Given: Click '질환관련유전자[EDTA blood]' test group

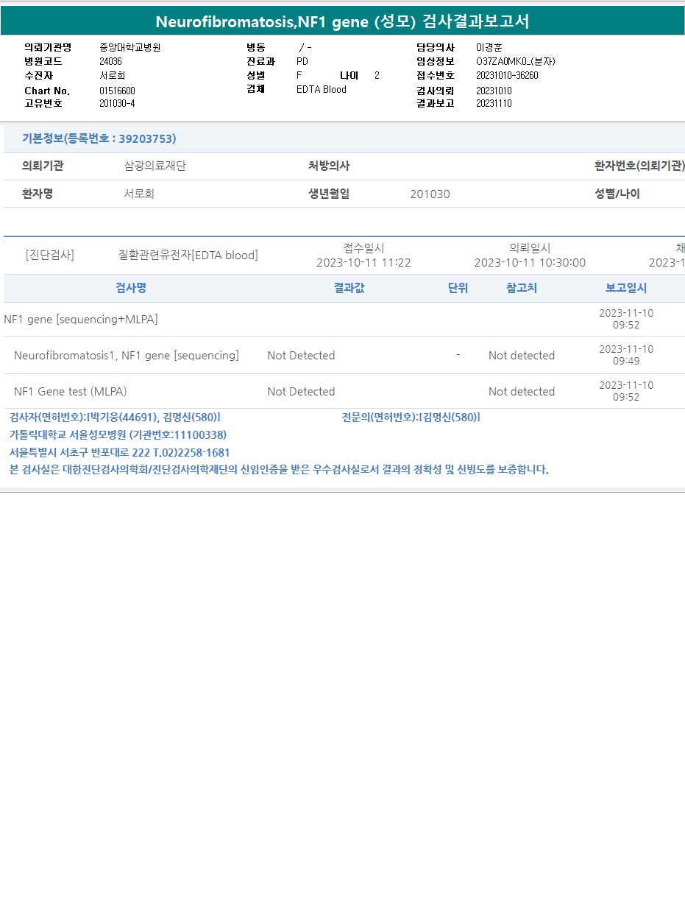Looking at the screenshot, I should pos(188,255).
